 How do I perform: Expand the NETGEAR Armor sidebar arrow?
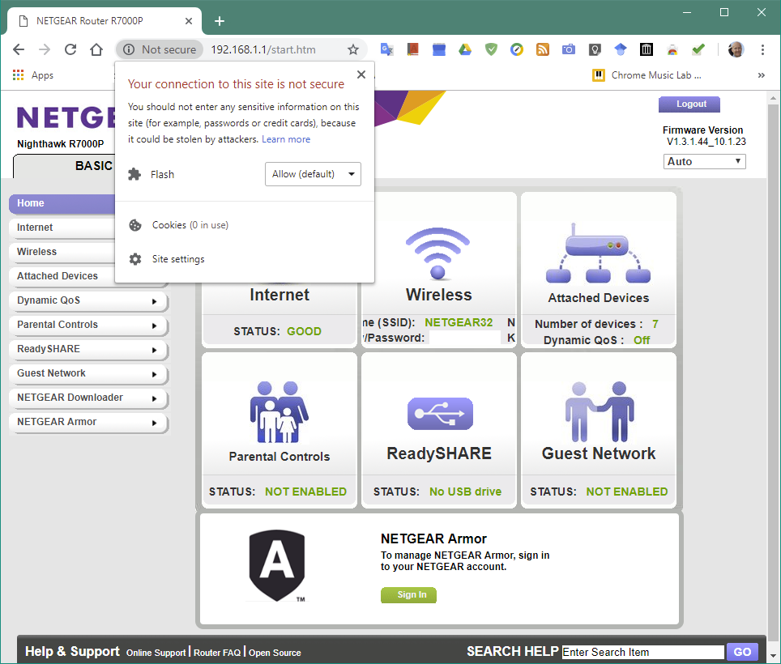tap(155, 423)
